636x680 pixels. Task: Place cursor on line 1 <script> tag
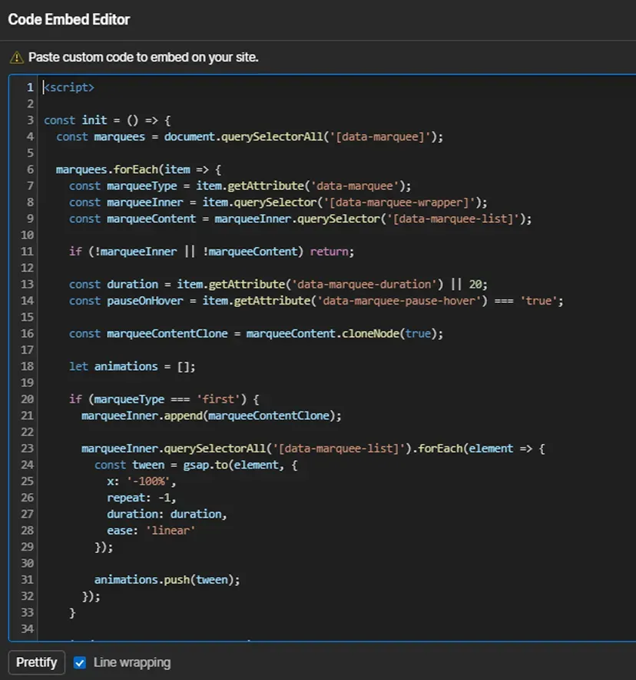(x=69, y=88)
